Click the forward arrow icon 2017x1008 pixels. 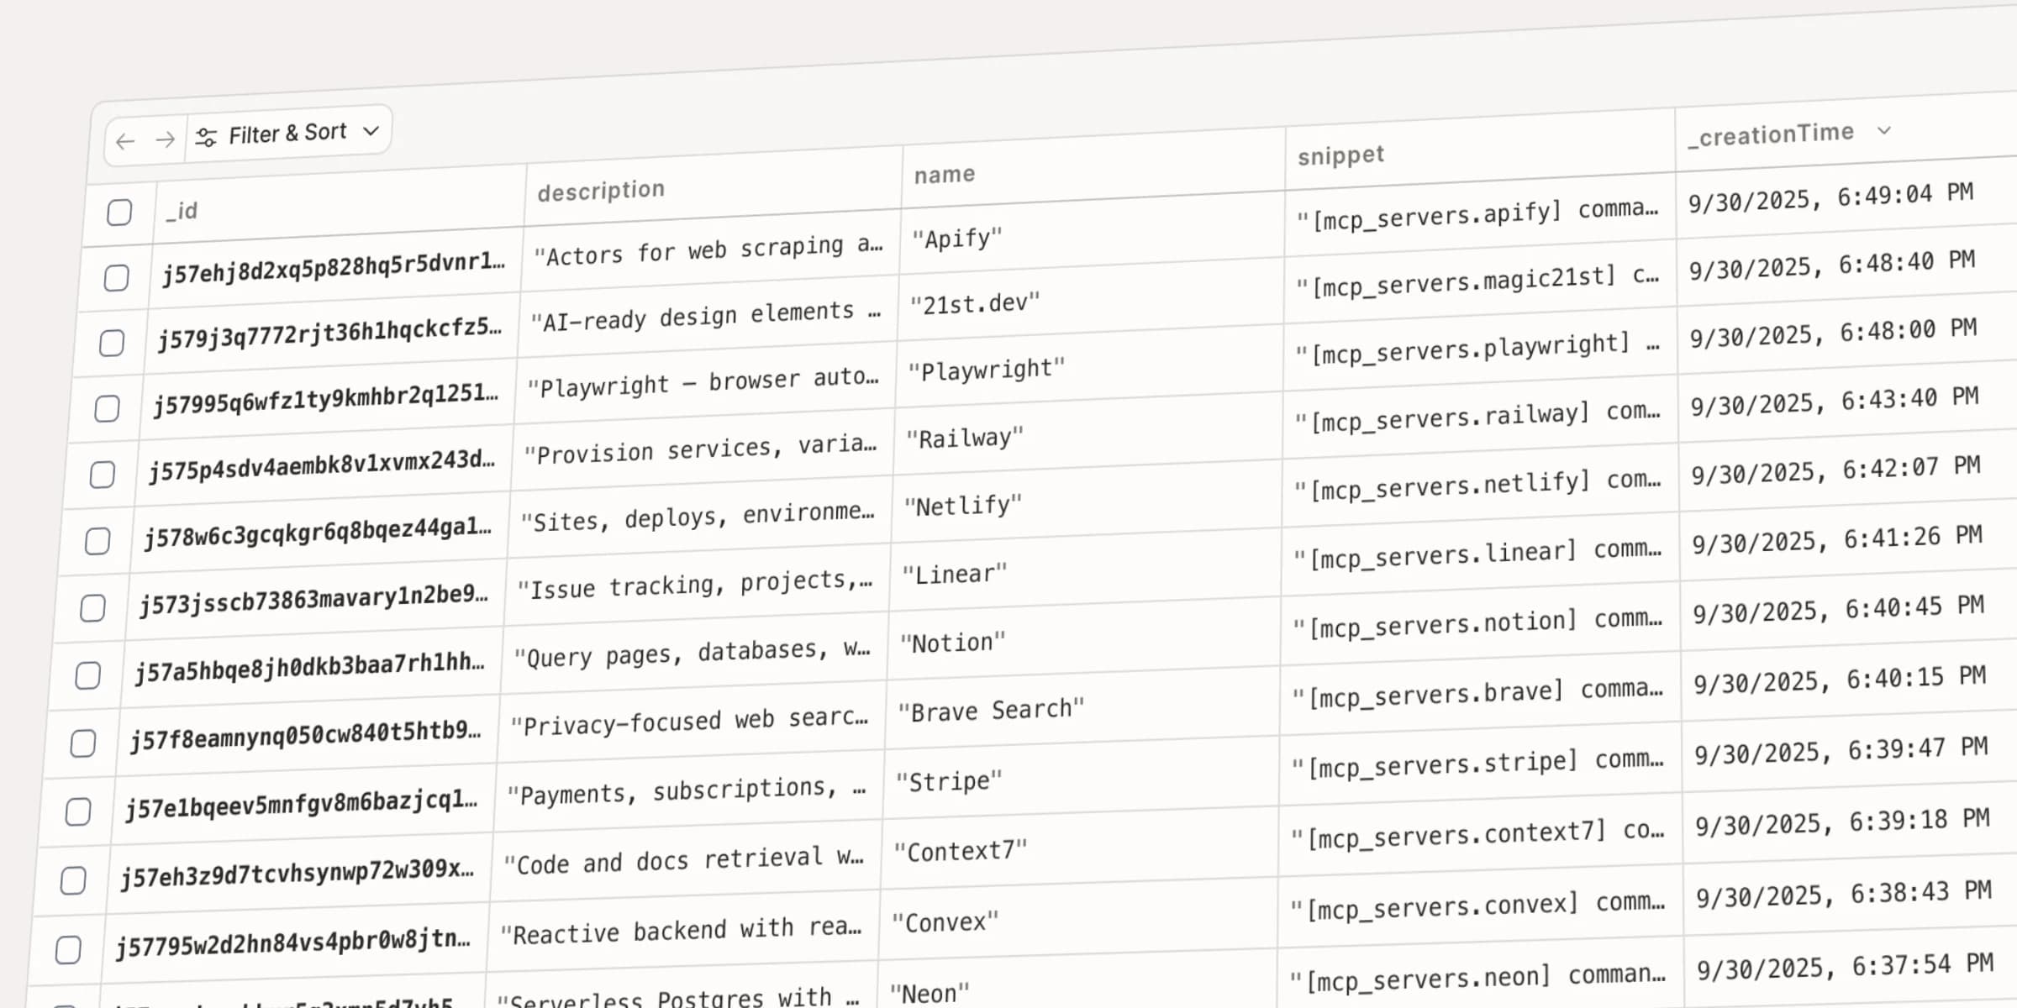[166, 139]
